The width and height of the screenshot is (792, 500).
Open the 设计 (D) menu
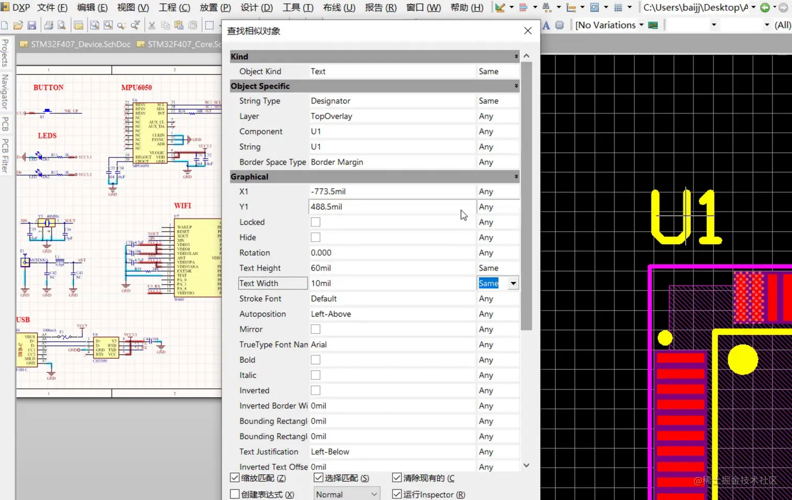pos(257,7)
